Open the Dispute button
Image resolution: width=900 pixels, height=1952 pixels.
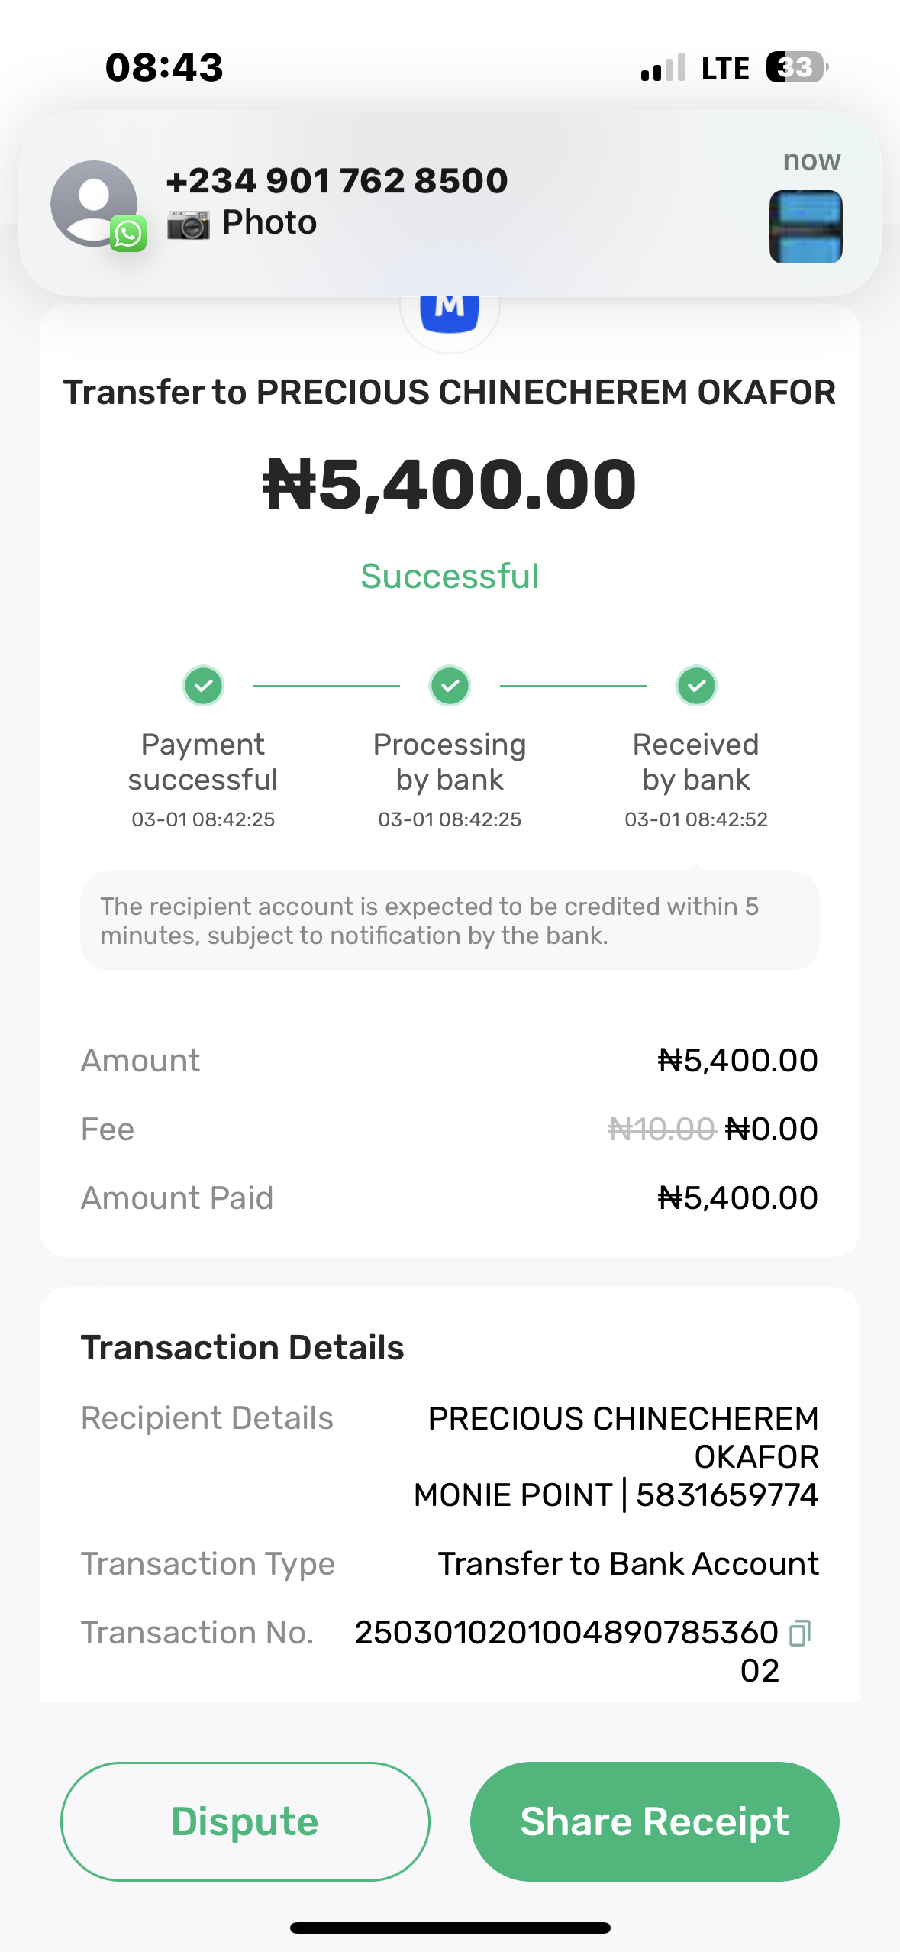pyautogui.click(x=245, y=1821)
